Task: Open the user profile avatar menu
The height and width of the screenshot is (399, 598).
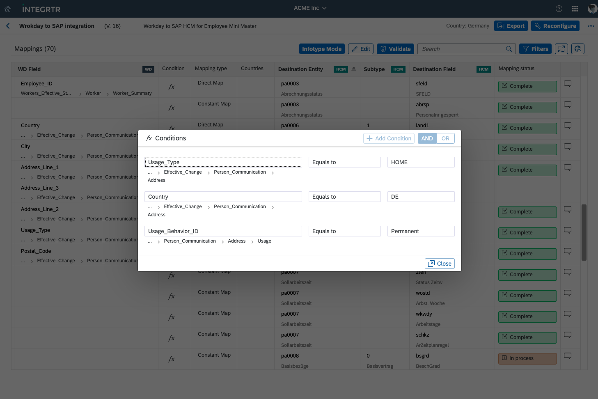Action: tap(592, 8)
